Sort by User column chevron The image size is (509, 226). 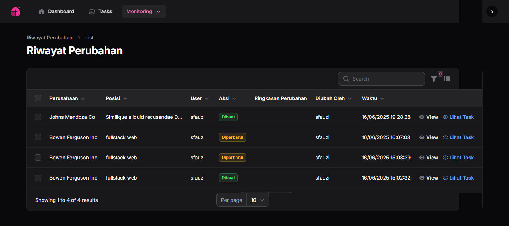pos(207,99)
